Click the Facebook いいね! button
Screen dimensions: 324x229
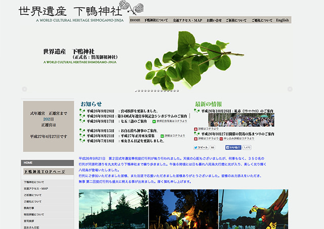[233, 147]
